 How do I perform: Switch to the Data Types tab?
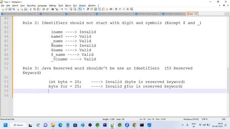pos(148,14)
